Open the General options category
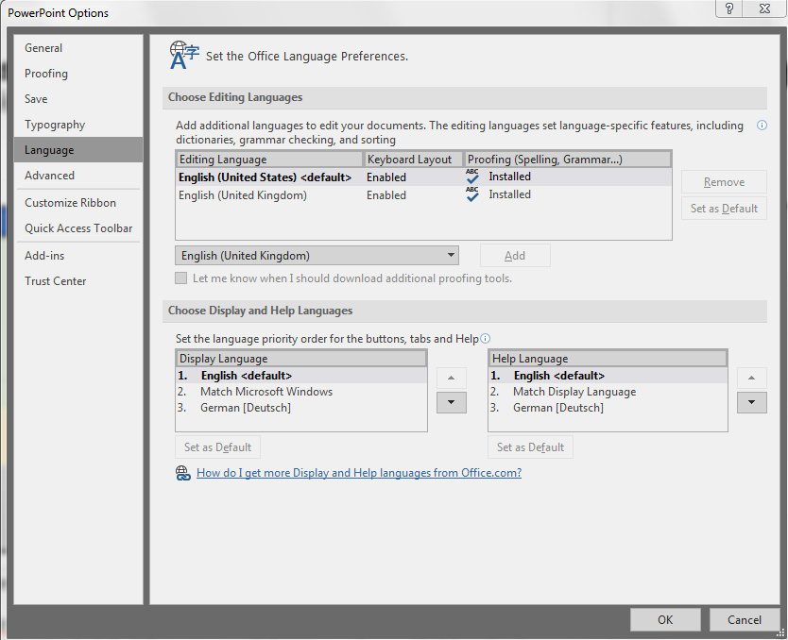Image resolution: width=788 pixels, height=640 pixels. pos(78,48)
